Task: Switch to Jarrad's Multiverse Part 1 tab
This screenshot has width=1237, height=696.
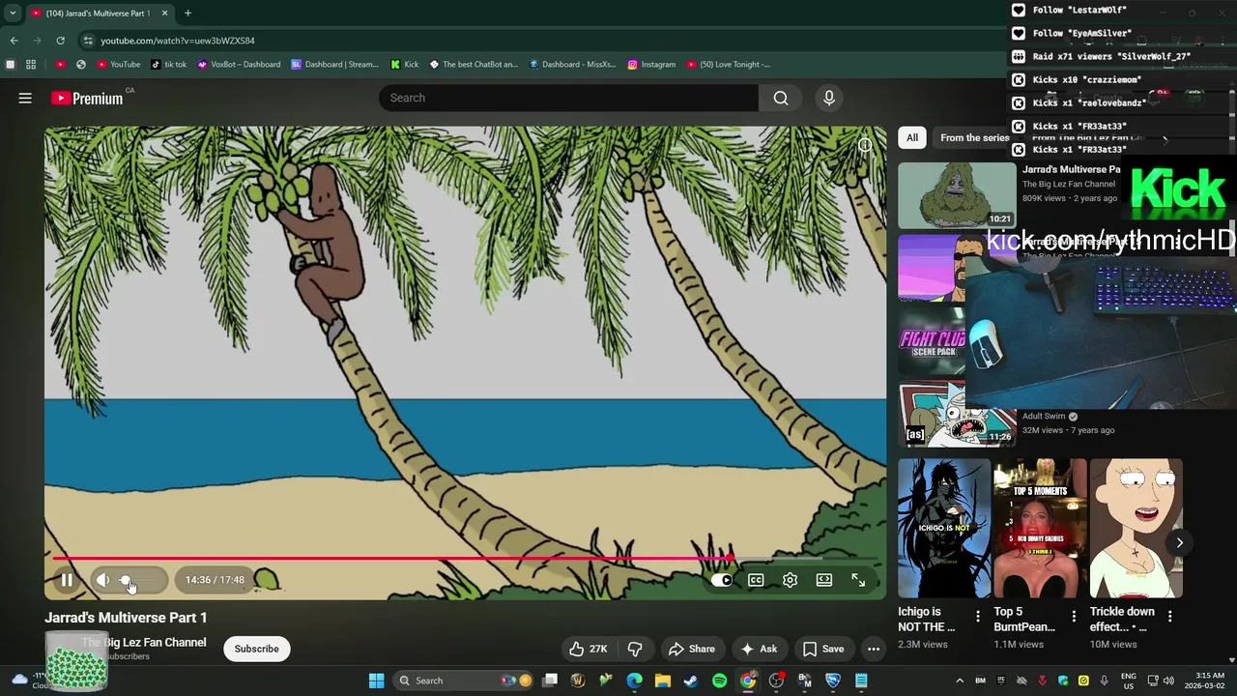Action: point(97,14)
